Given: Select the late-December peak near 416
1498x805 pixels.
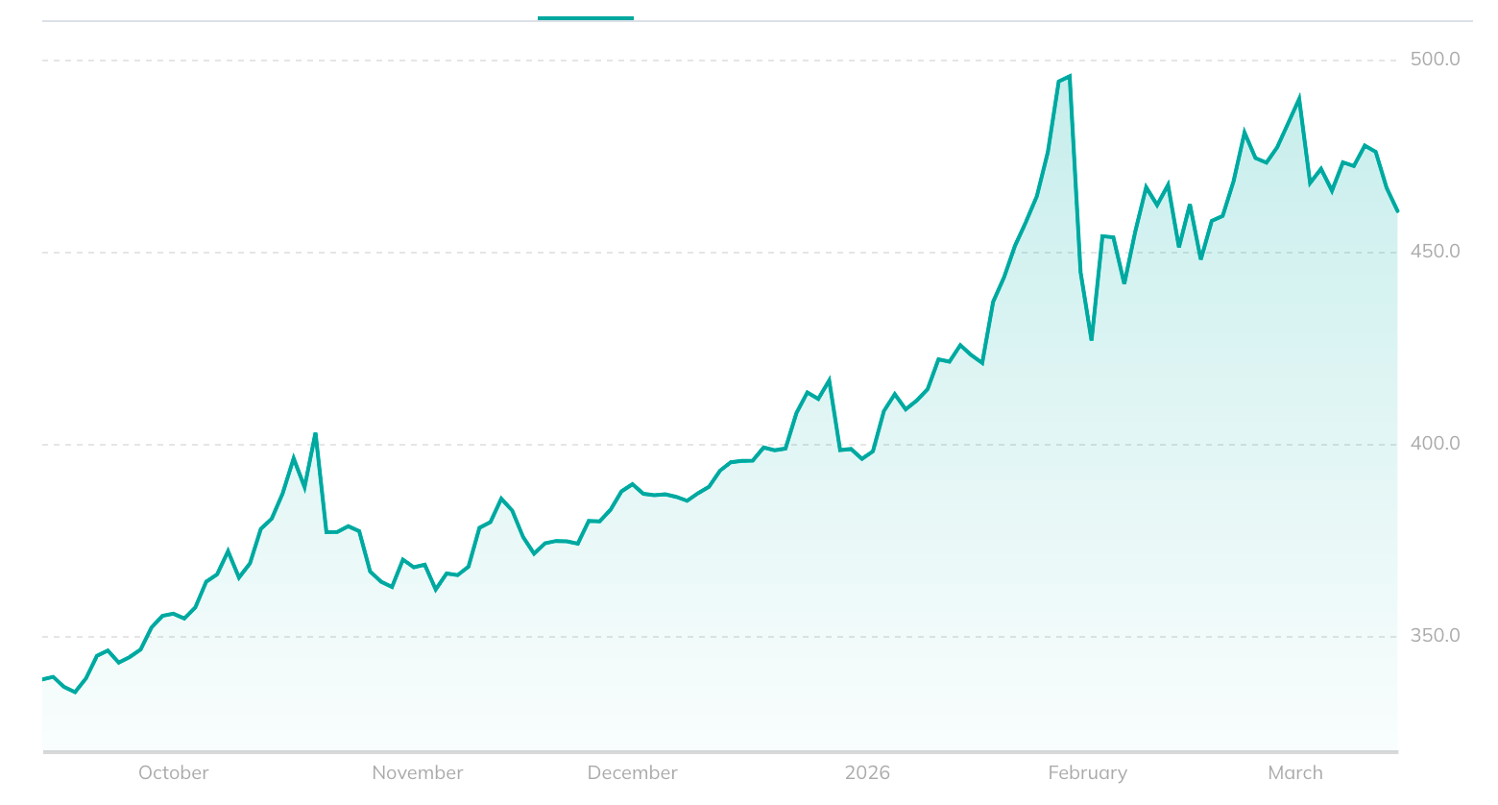Looking at the screenshot, I should tap(829, 380).
